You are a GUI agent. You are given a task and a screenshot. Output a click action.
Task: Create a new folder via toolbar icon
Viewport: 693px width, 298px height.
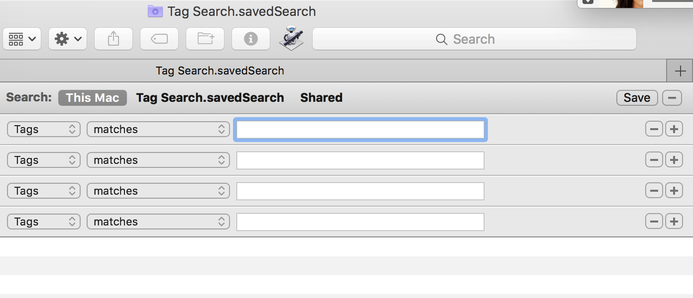pyautogui.click(x=205, y=39)
